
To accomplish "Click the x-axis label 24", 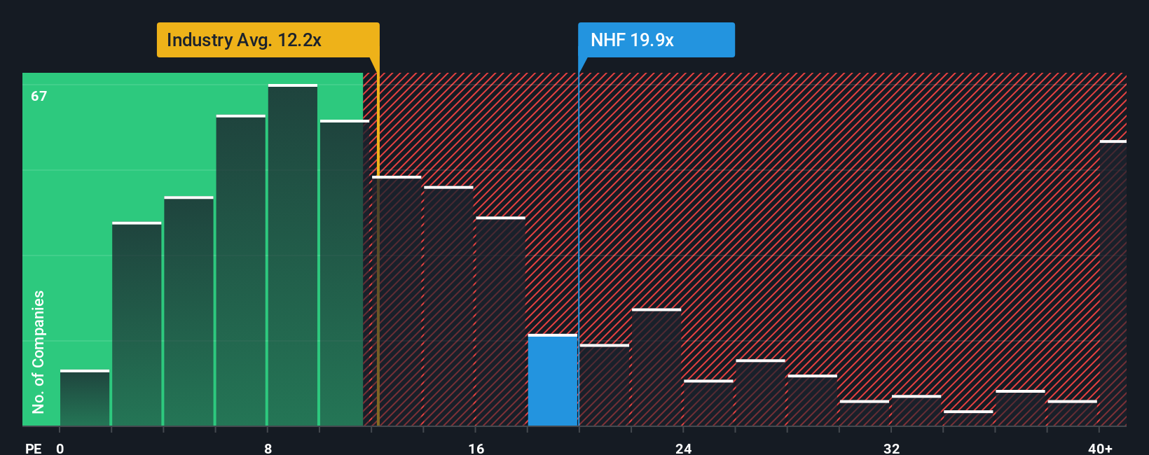I will tap(684, 448).
